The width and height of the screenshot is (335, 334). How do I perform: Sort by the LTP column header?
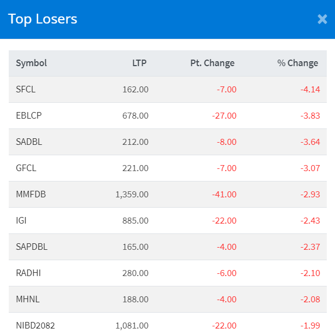[x=139, y=63]
